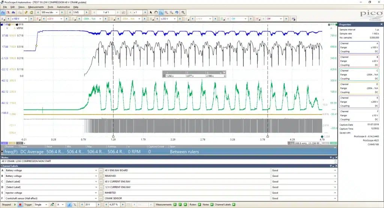Viewport: 384px width, 208px height.
Task: Click the undo zoom icon
Action: pyautogui.click(x=177, y=12)
